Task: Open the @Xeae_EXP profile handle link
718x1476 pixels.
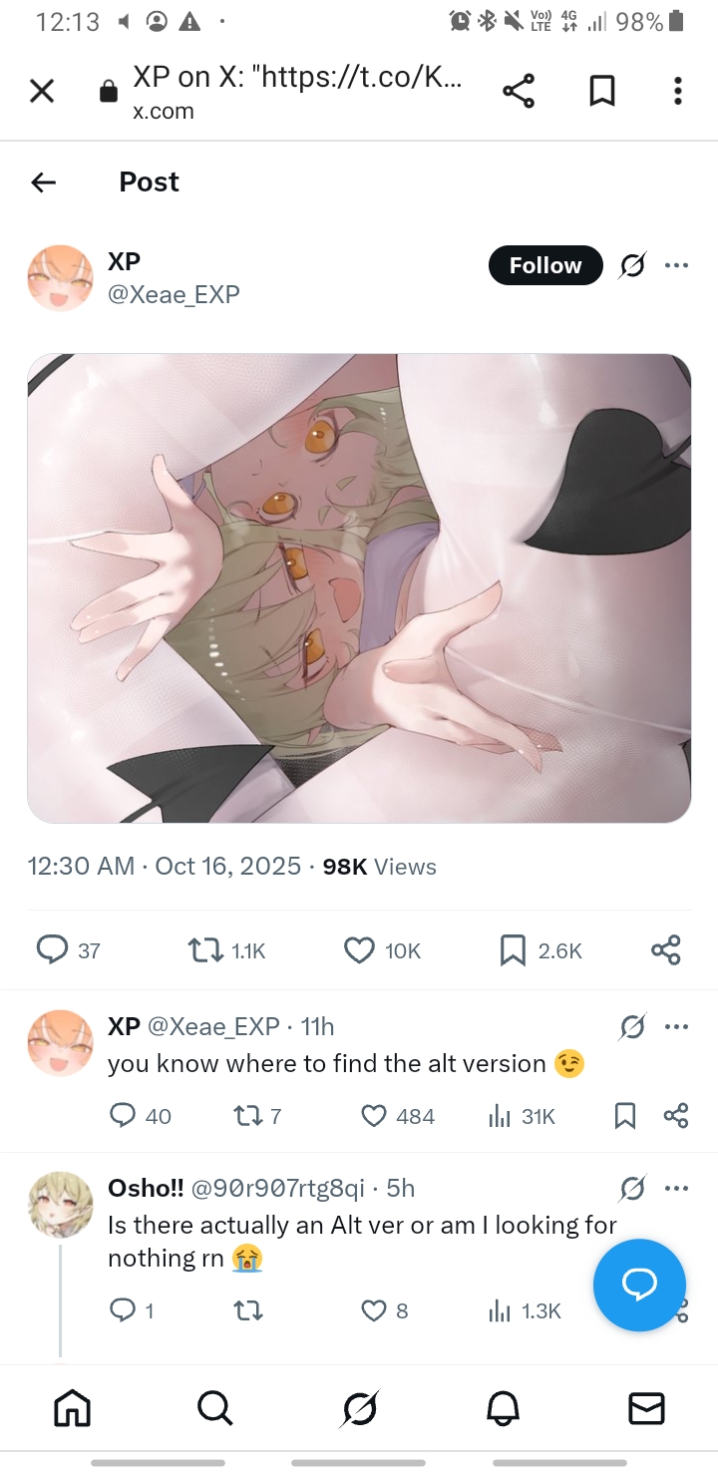Action: 174,294
